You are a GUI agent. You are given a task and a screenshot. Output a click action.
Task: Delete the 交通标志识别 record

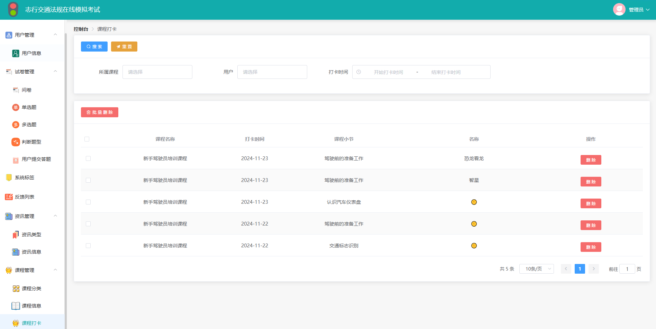tap(591, 247)
